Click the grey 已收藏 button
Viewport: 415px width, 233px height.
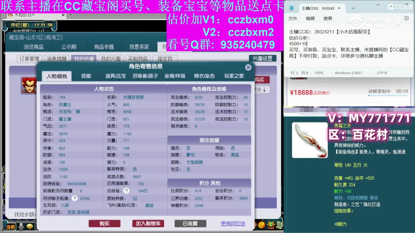[x=190, y=223]
